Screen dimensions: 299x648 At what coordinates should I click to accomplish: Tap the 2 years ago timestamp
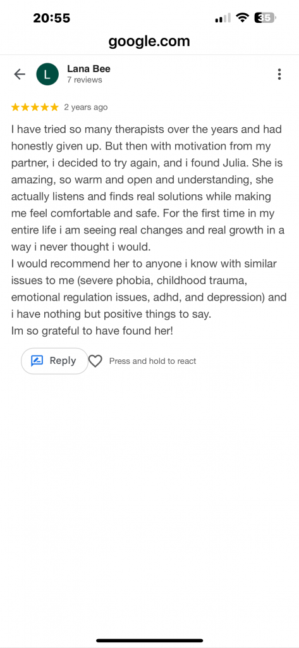pos(85,108)
